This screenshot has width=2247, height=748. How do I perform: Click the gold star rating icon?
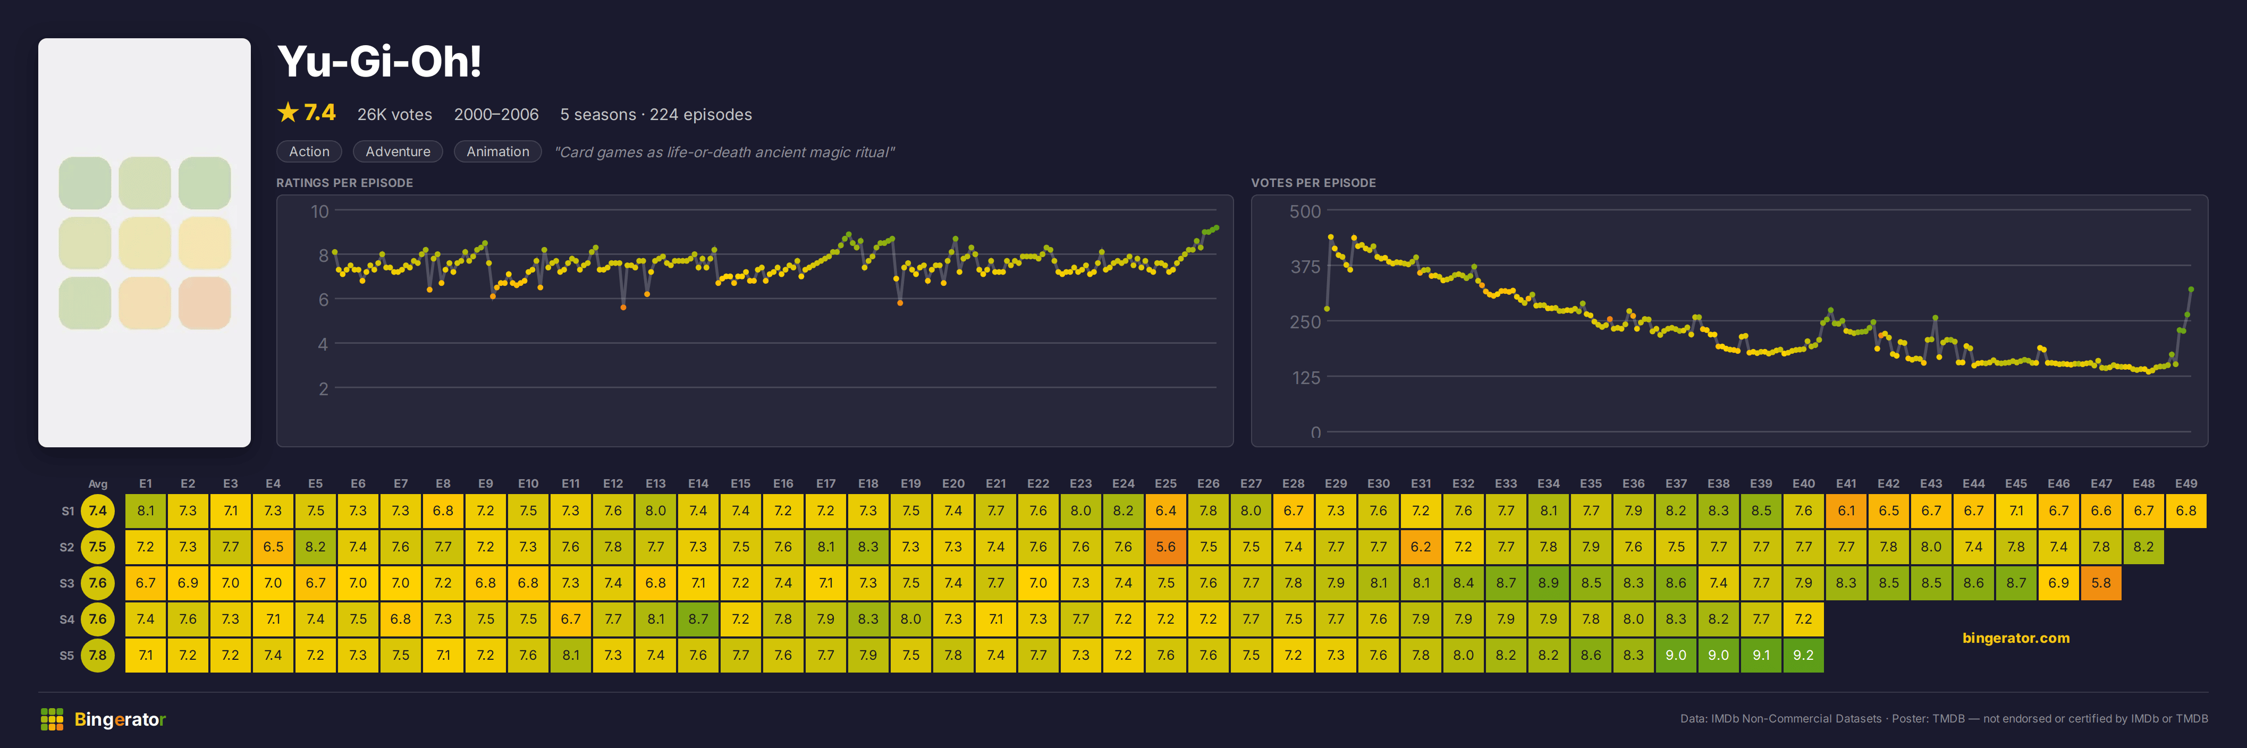click(288, 113)
